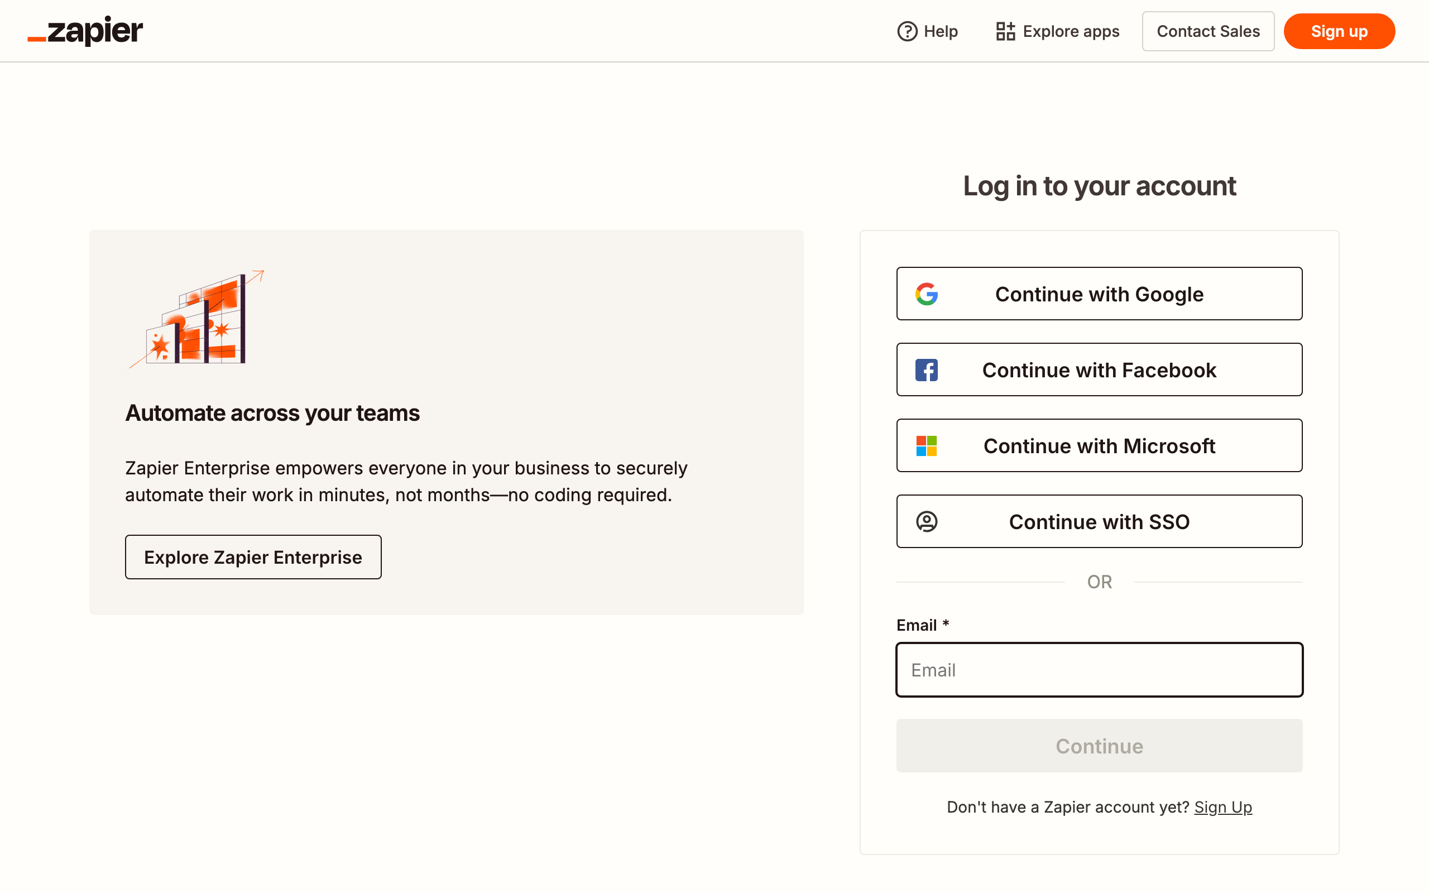
Task: Click the 'Email *' field label
Action: pyautogui.click(x=922, y=625)
